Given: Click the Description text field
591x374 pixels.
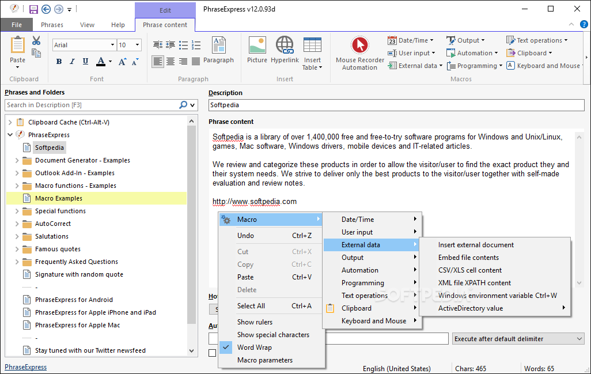Looking at the screenshot, I should [x=396, y=105].
